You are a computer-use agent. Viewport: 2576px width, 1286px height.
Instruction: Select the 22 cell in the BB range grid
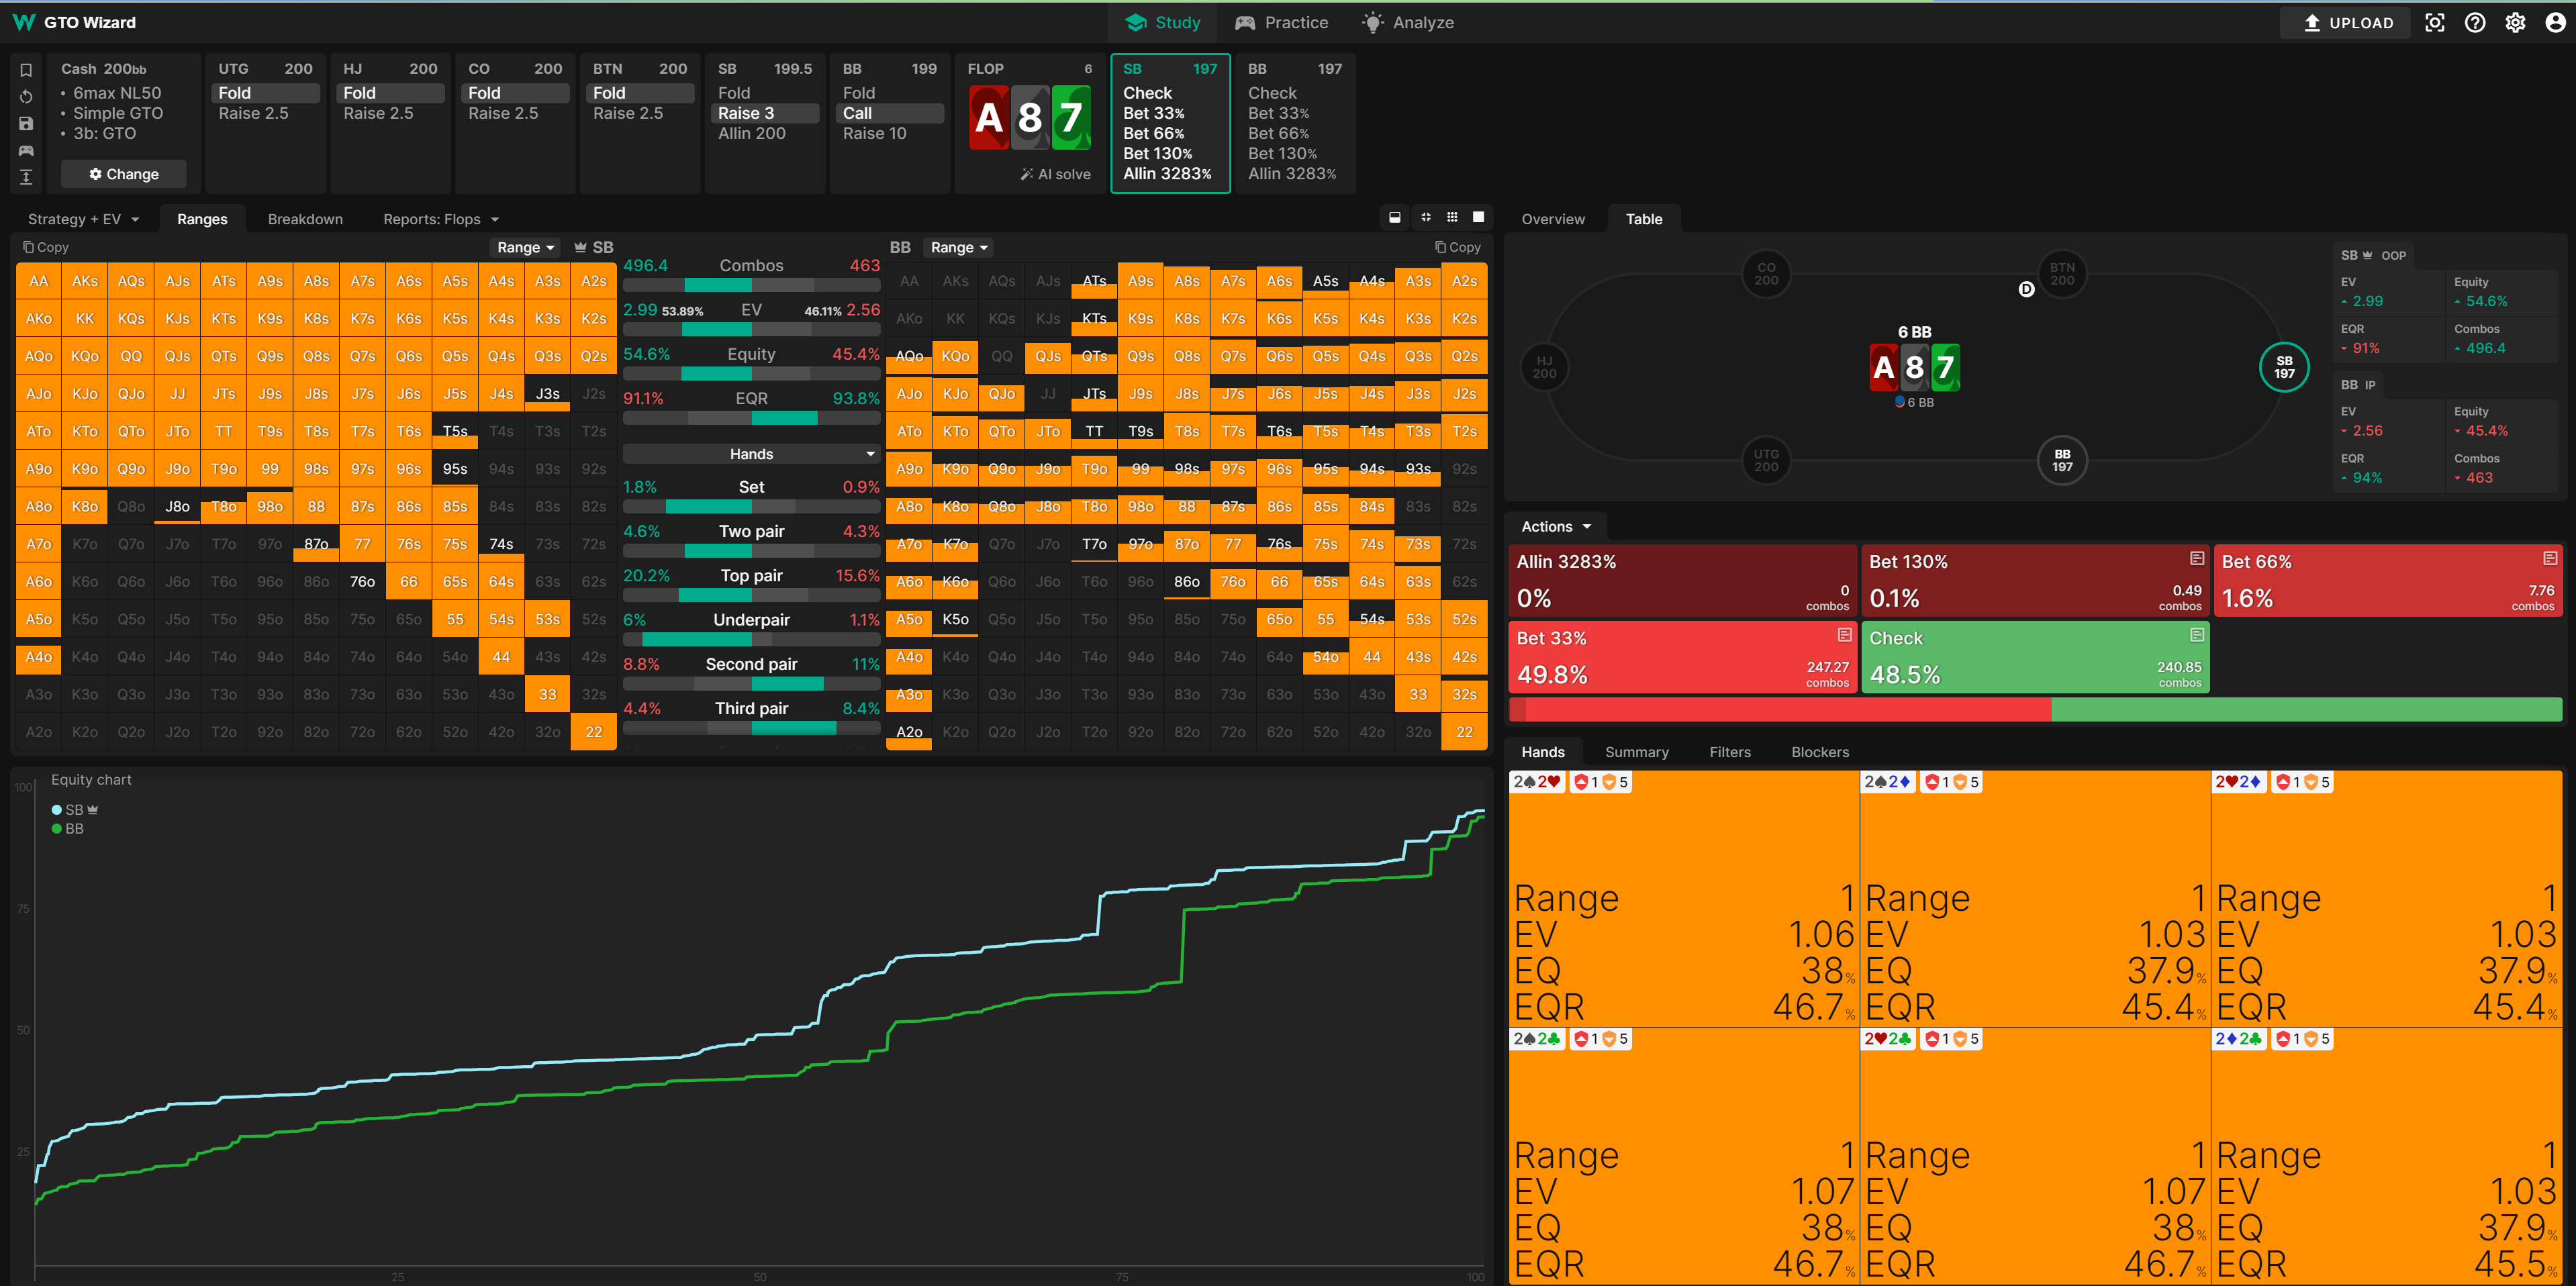pyautogui.click(x=1464, y=732)
